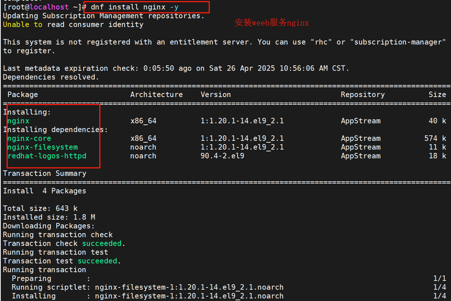
Task: Click 'AppStream' repository in the nginx row
Action: (x=361, y=121)
